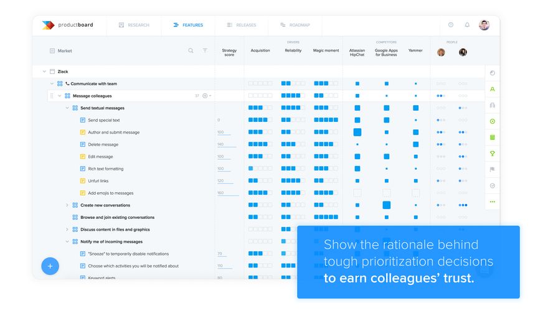Open the user profile avatar menu
The image size is (553, 311).
pyautogui.click(x=484, y=25)
